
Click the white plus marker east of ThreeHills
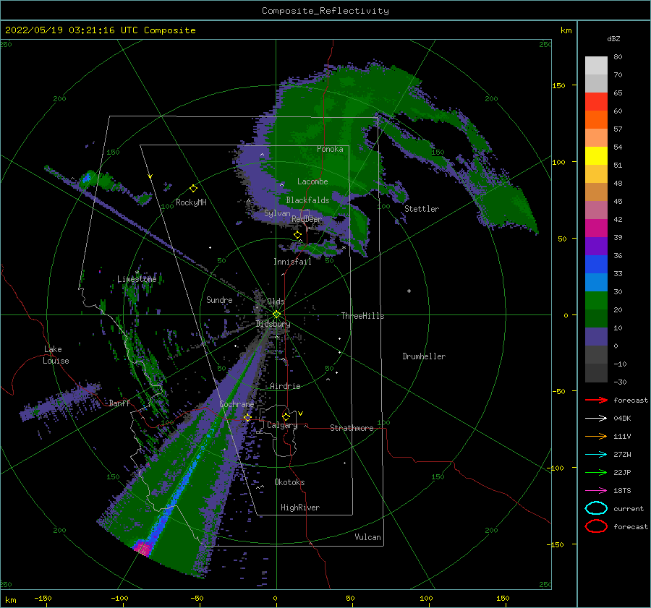(x=409, y=291)
